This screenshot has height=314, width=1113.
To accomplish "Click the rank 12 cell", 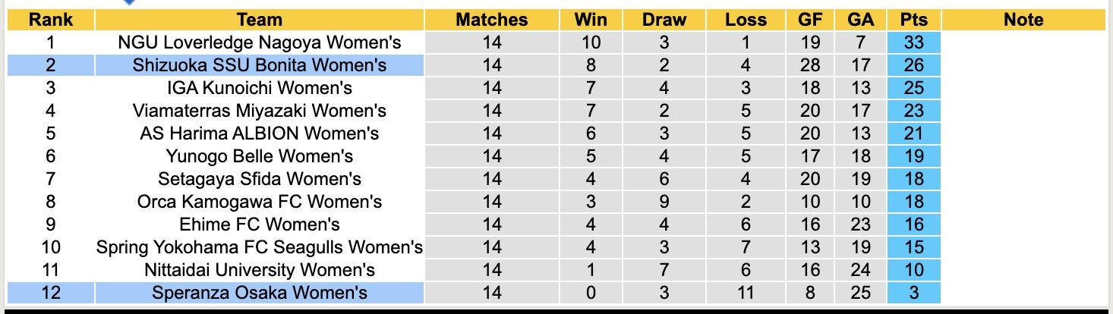I will [x=51, y=294].
